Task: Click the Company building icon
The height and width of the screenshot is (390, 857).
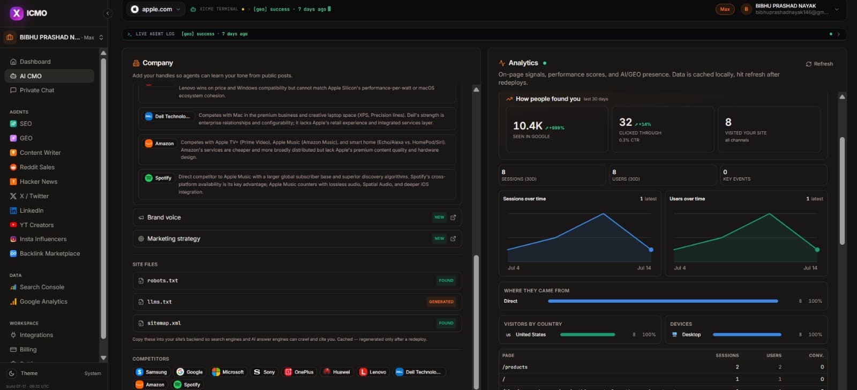Action: point(136,63)
